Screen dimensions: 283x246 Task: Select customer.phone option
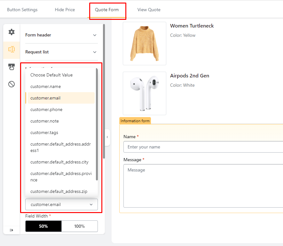pos(46,109)
